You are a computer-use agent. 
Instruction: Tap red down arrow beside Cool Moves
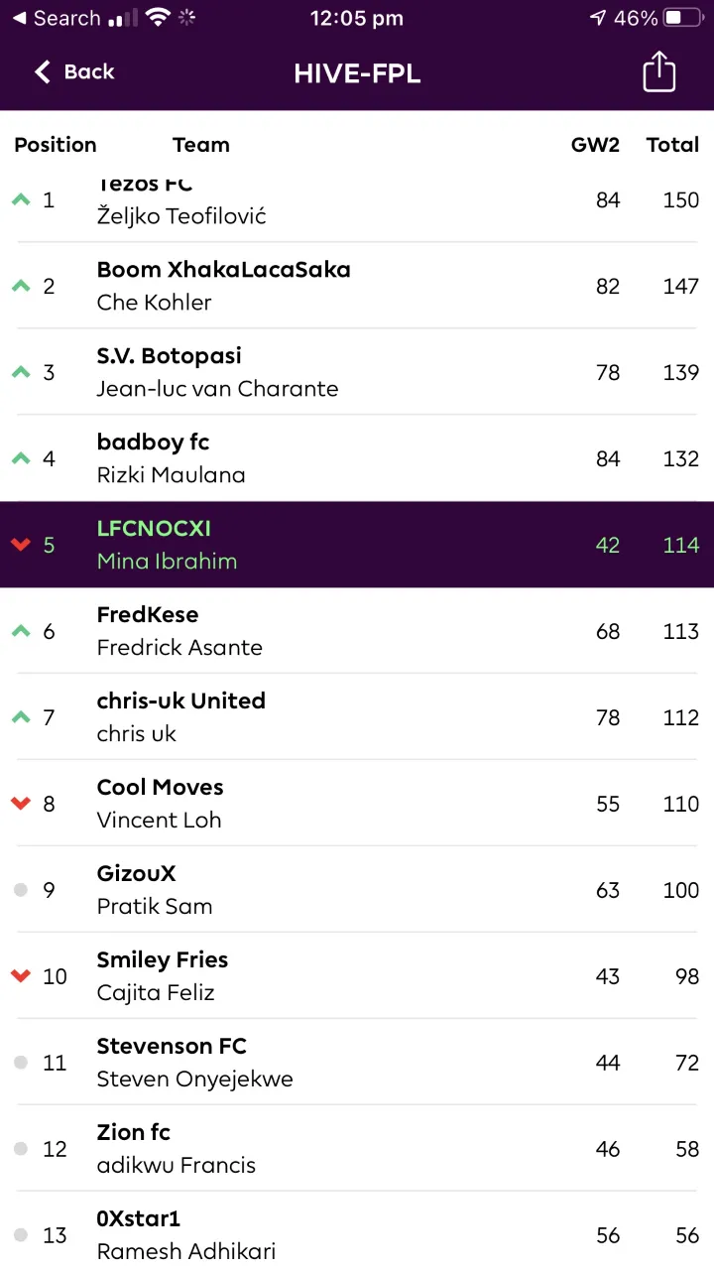click(21, 804)
